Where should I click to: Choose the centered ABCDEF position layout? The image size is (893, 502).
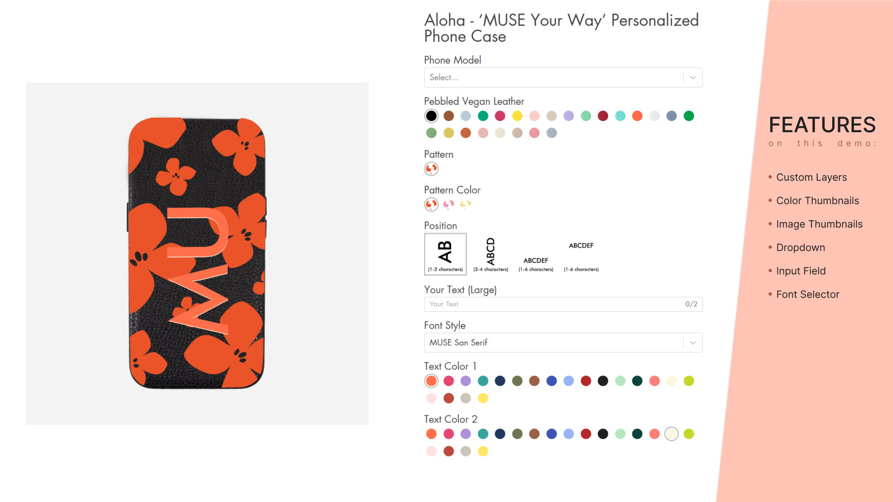535,260
